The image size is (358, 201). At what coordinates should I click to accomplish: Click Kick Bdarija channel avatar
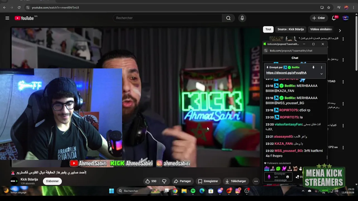[x=14, y=181]
